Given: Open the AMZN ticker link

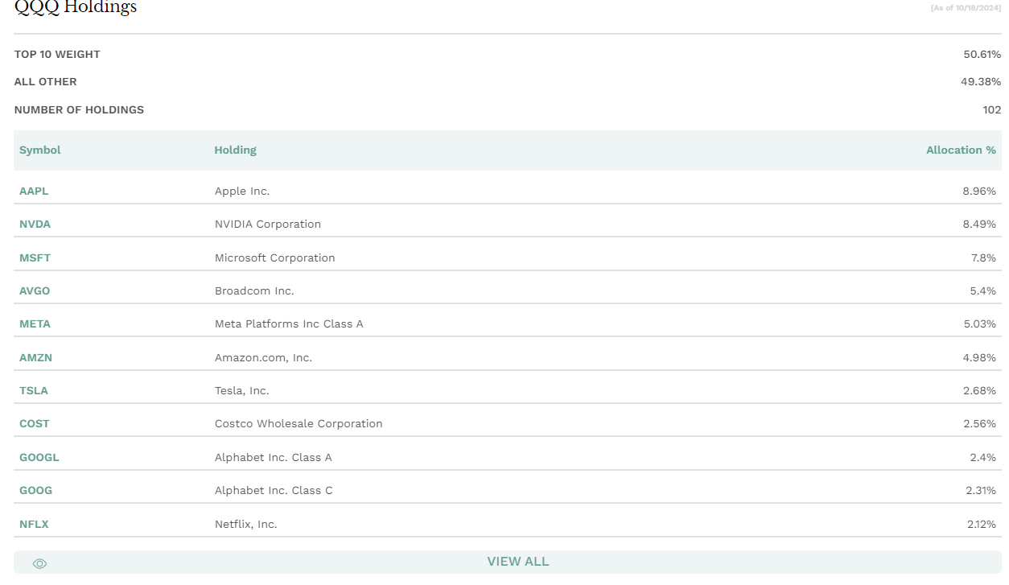Looking at the screenshot, I should (x=35, y=358).
